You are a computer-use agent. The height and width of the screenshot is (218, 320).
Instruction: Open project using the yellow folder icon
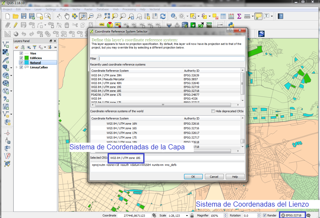click(15, 16)
